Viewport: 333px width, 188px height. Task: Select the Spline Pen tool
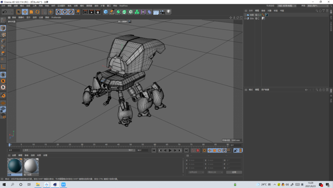pos(112,12)
